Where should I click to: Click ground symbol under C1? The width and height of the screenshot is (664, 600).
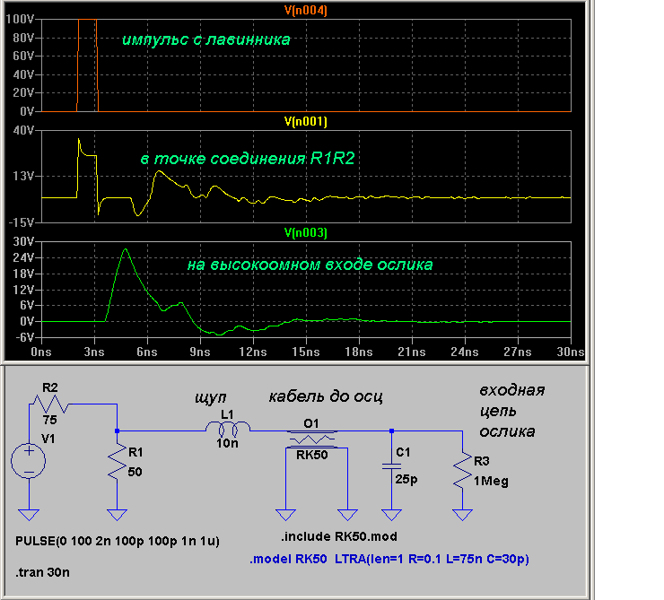coord(391,515)
